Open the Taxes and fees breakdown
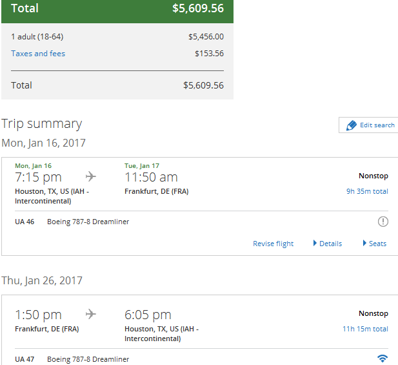Viewport: 398px width, 365px height. click(38, 54)
